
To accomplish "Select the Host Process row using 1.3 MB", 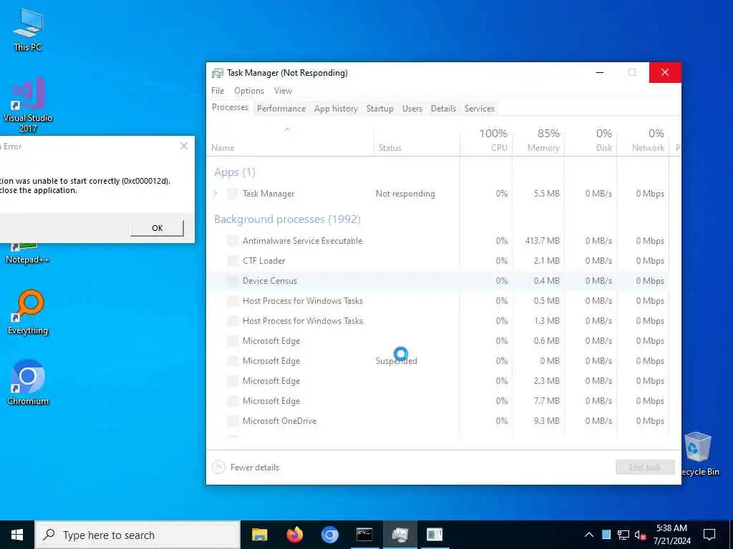I will click(437, 321).
